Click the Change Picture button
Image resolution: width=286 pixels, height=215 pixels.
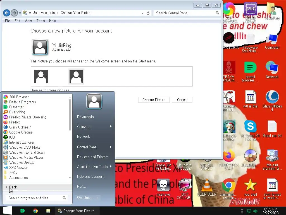154,100
